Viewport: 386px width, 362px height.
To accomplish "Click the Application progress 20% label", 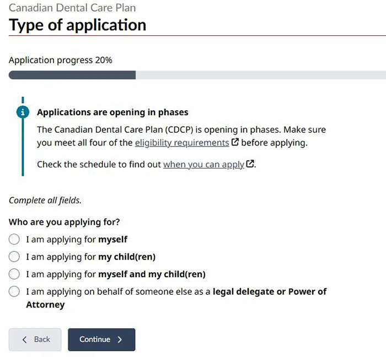I will coord(61,60).
